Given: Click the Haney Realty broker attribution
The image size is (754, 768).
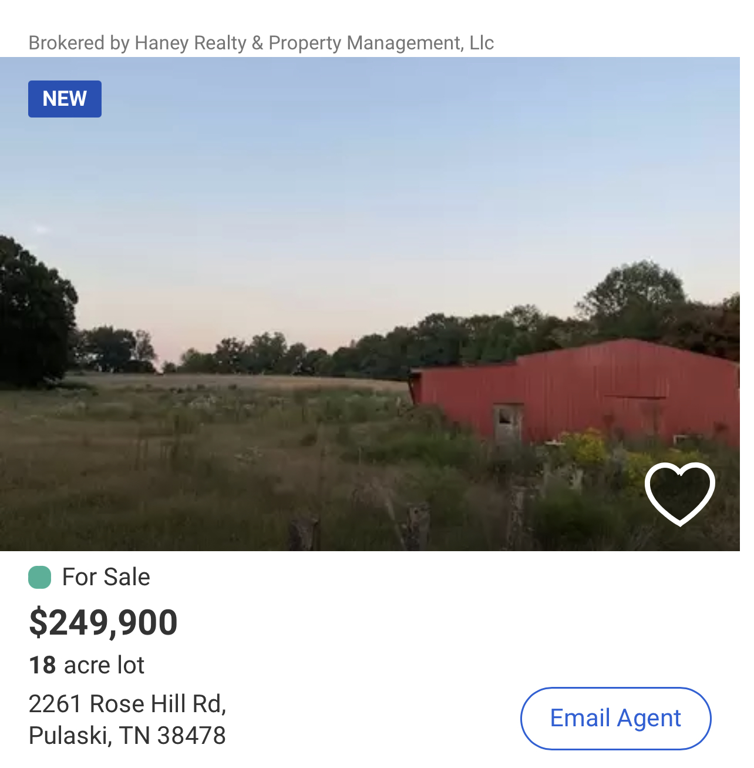Looking at the screenshot, I should [x=261, y=43].
